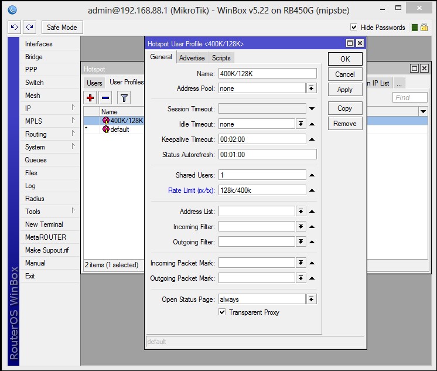
Task: Open the Tools submenu in sidebar
Action: tap(50, 212)
